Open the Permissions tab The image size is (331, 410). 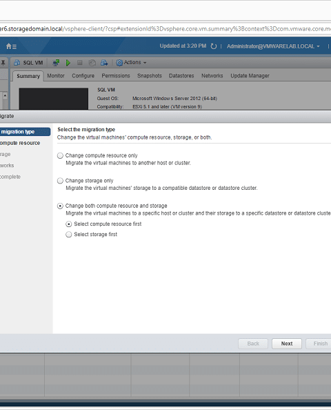(116, 76)
